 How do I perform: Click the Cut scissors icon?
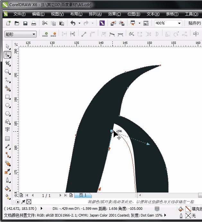45,23
